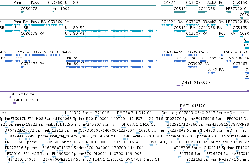The height and width of the screenshot is (164, 249).
Task: Select the CG4324-PA protein label
Action: click(172, 52)
